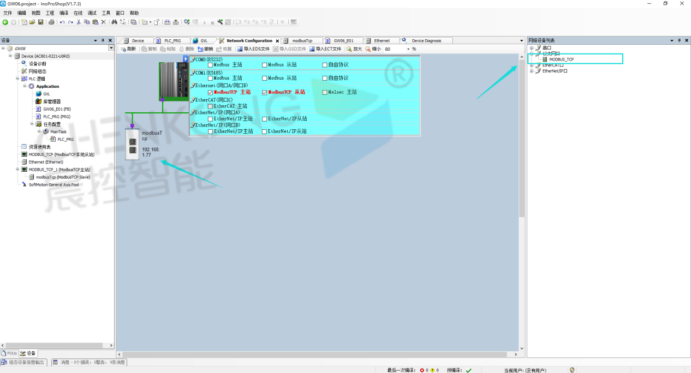Screen dimensions: 691x373
Task: Click the 刷新 refresh toolbar icon
Action: pyautogui.click(x=123, y=49)
